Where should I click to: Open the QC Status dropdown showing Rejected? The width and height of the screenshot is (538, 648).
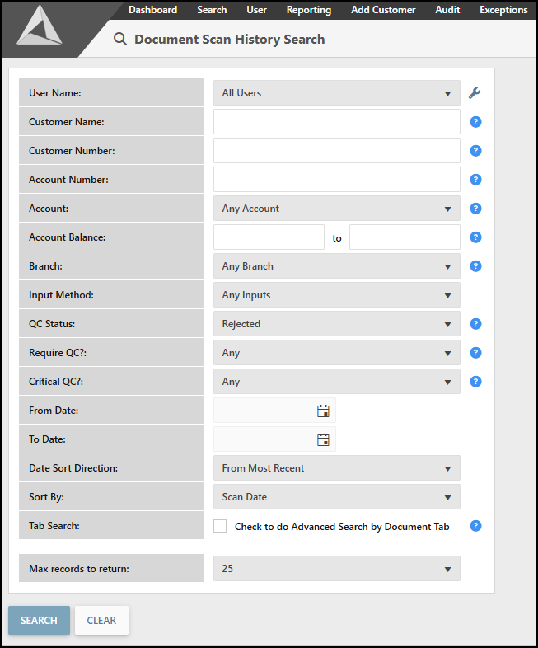tap(336, 324)
